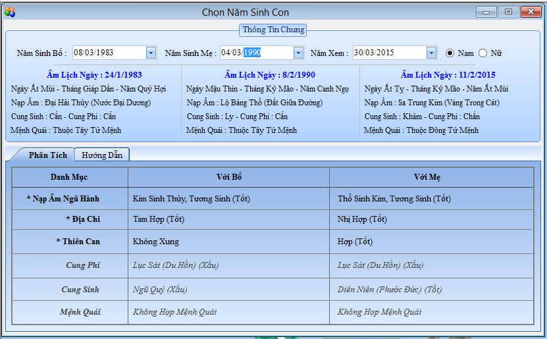Screen dimensions: 547x339
Task: Expand the Năm Xem date dropdown
Action: pyautogui.click(x=431, y=53)
